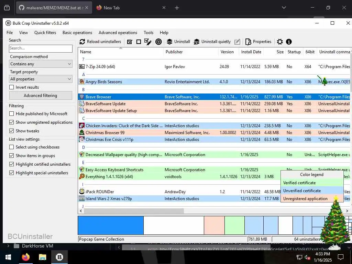Screen dimensions: 352x264
Task: Click the modify/edit pencil toolbar icon
Action: click(x=237, y=42)
